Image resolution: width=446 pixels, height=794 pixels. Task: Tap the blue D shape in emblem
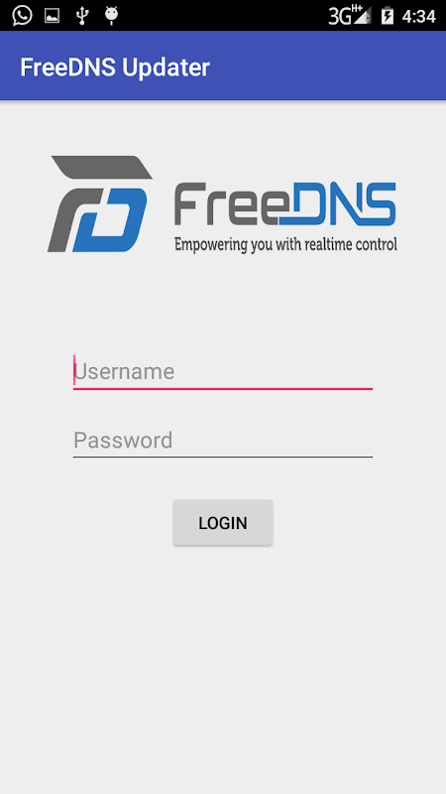click(110, 219)
